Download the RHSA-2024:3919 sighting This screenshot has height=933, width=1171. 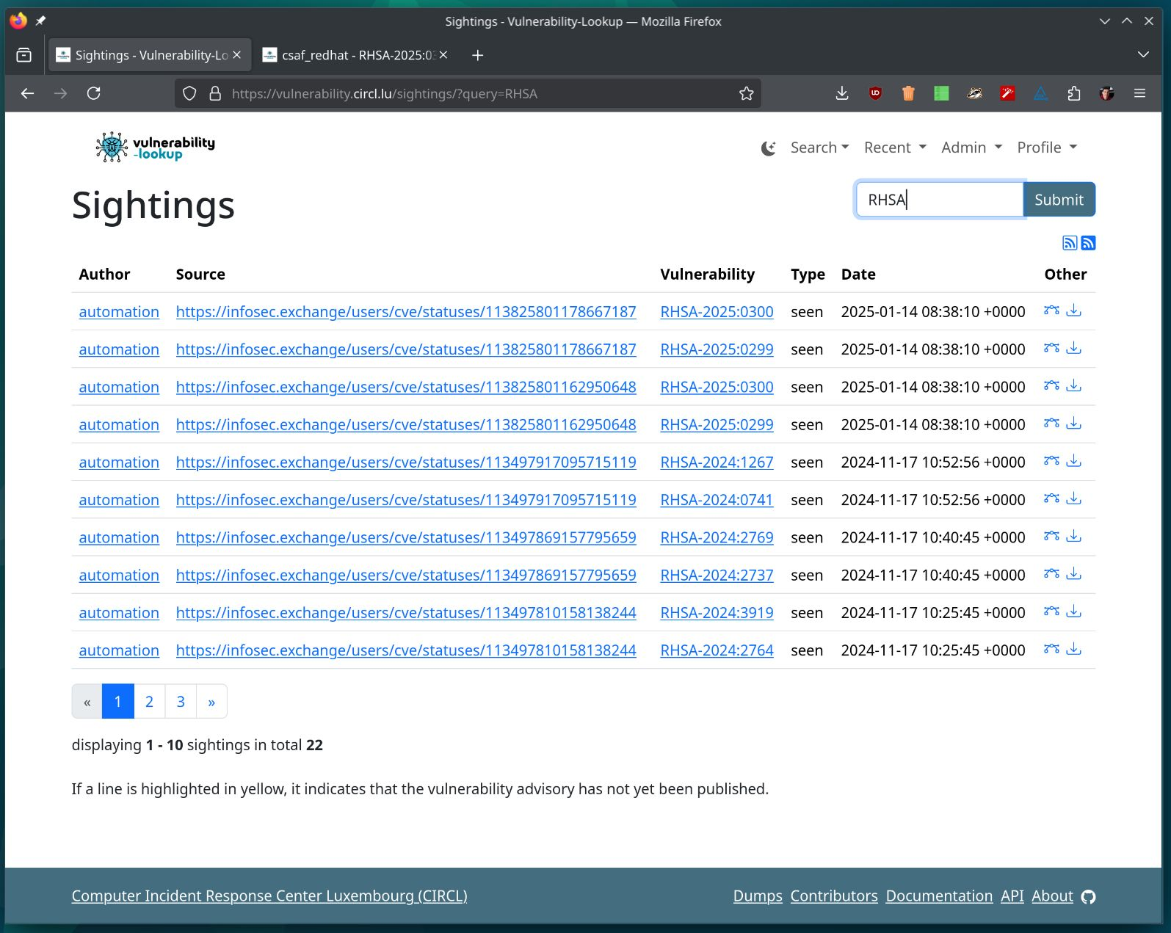[1073, 611]
